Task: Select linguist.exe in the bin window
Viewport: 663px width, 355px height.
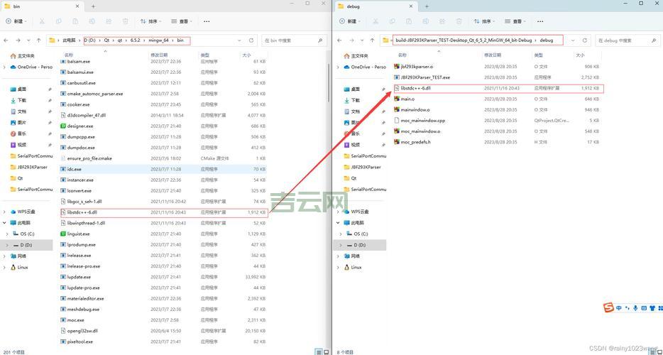Action: [x=164, y=234]
